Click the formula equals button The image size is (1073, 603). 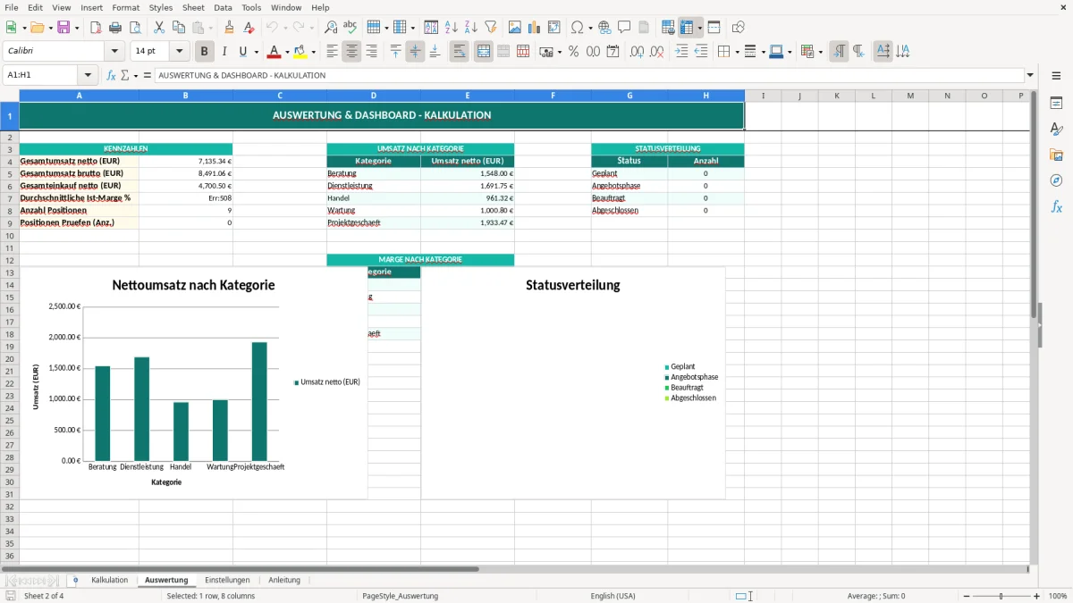tap(148, 75)
